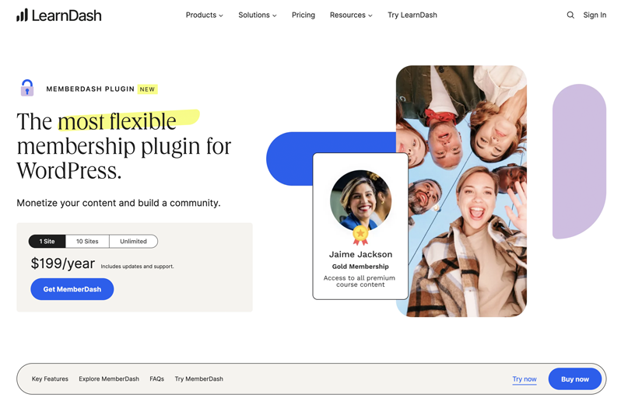Open the search magnifier icon
The width and height of the screenshot is (621, 401).
(570, 15)
